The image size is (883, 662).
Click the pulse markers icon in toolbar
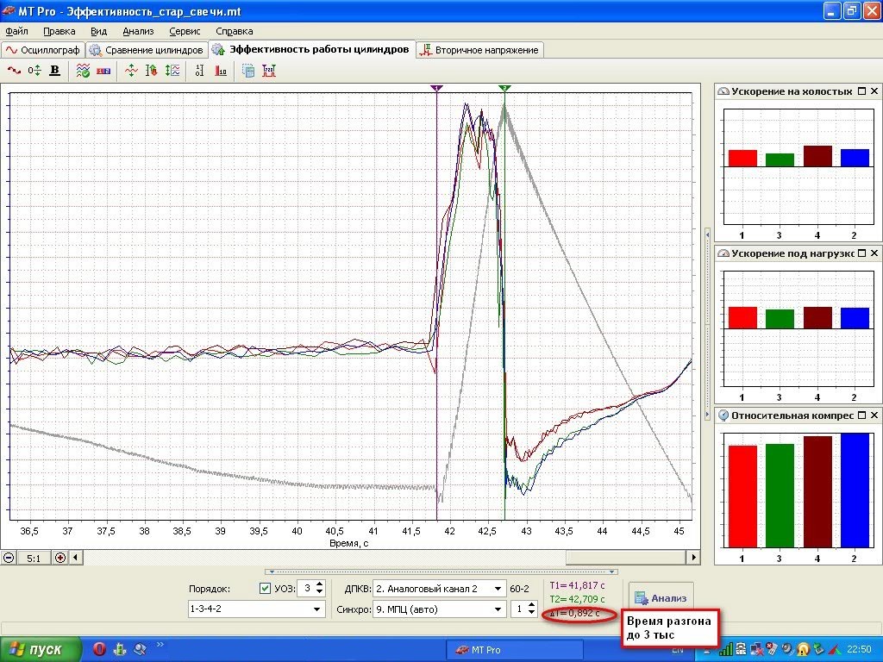(268, 71)
